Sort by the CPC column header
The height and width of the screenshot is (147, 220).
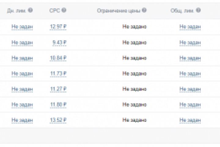point(54,10)
